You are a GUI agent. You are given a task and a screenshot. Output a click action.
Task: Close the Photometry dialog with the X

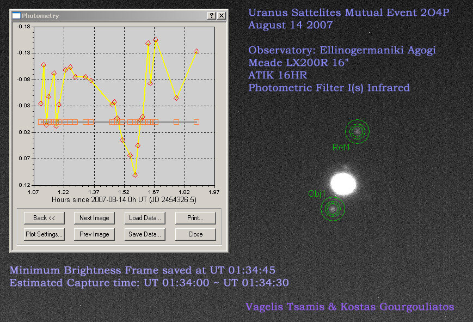pos(221,16)
